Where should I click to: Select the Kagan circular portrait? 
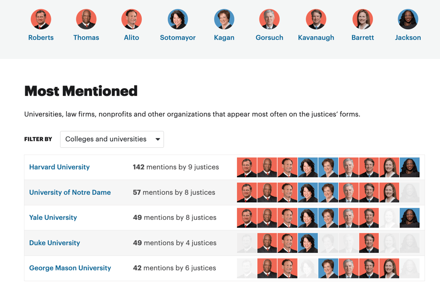[224, 19]
